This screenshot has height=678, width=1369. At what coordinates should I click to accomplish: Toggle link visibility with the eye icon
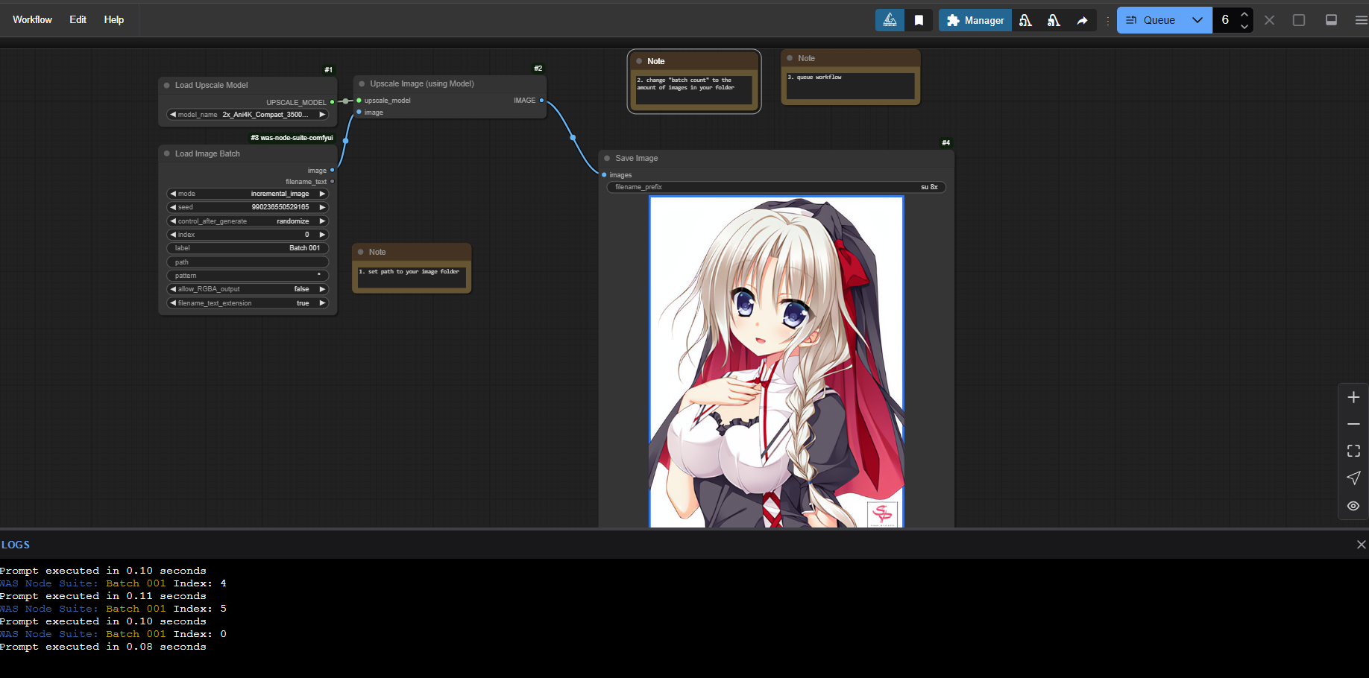(x=1353, y=506)
